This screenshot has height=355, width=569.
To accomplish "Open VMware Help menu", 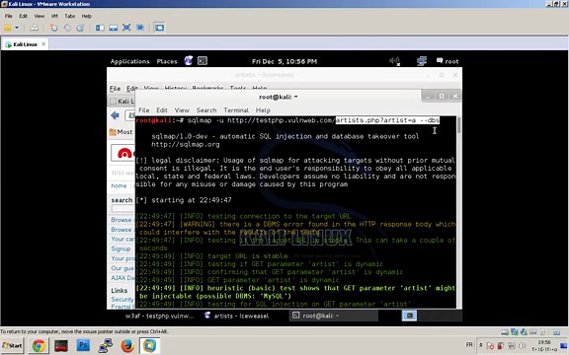I will tap(86, 16).
